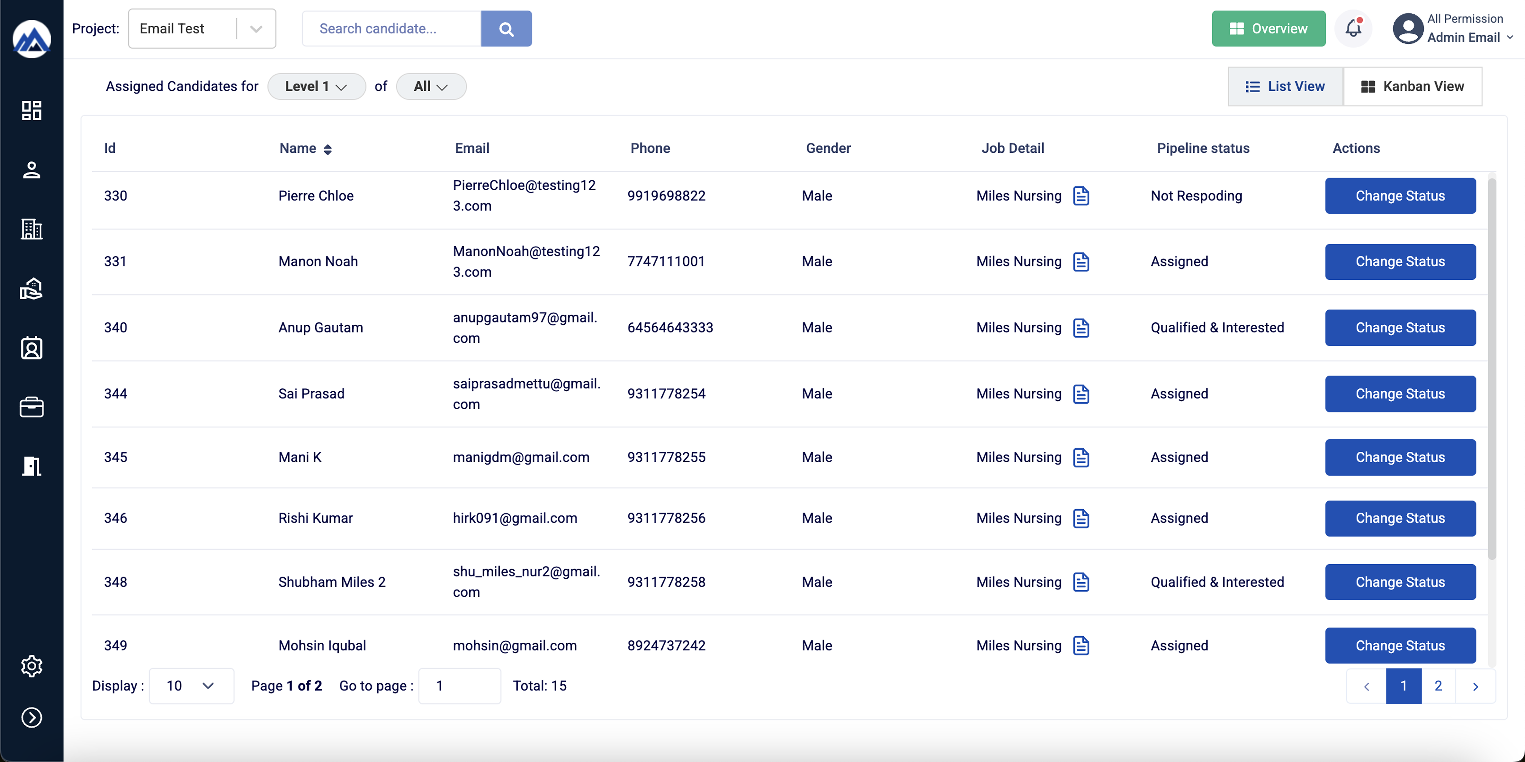Image resolution: width=1525 pixels, height=762 pixels.
Task: Open job detail document for Pierre Chloe
Action: tap(1081, 196)
